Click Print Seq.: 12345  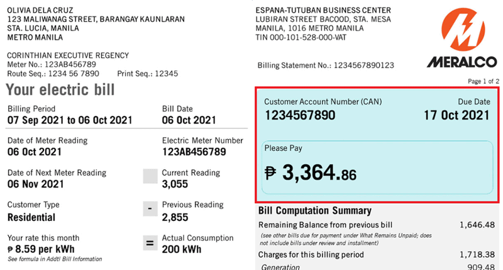point(148,74)
